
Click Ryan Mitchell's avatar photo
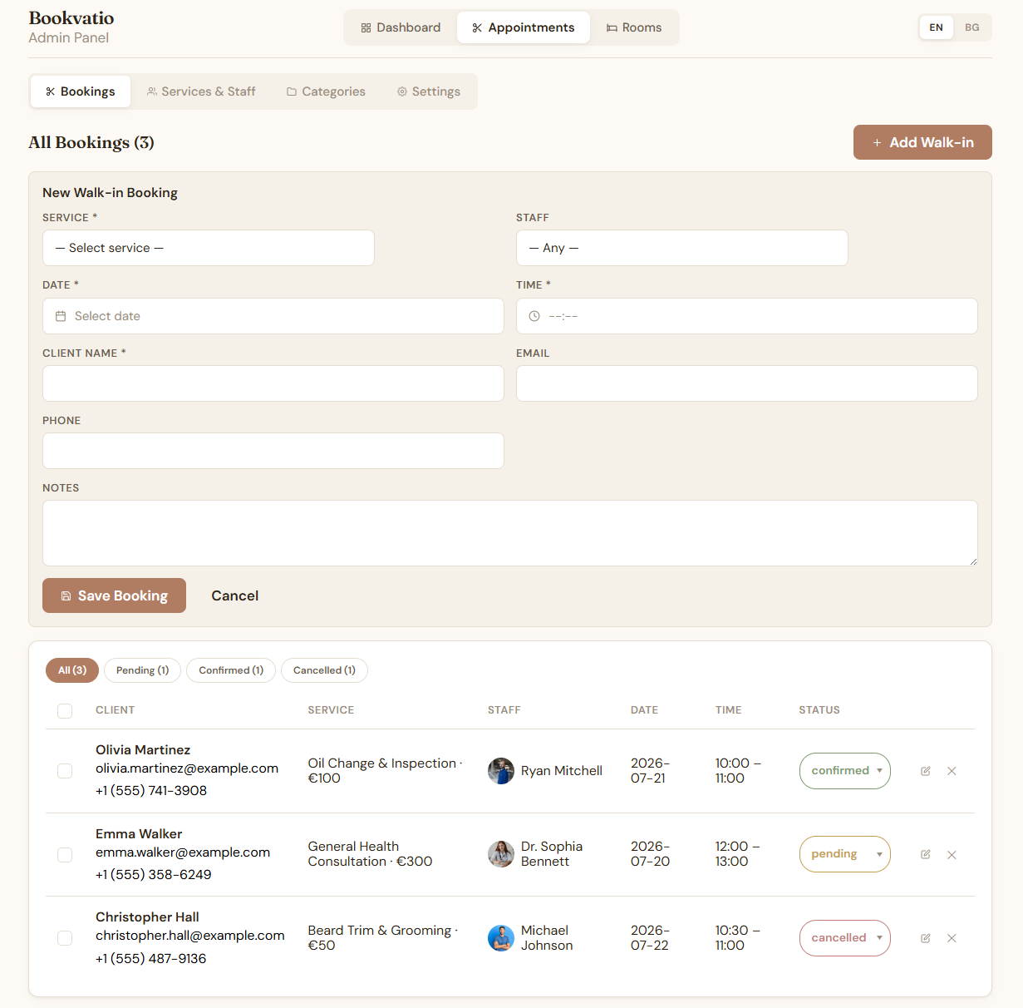coord(500,771)
